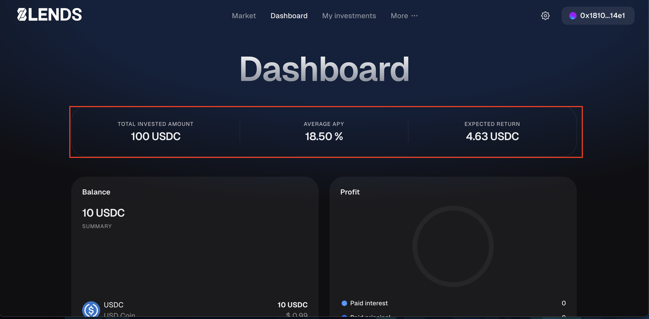Viewport: 649px width, 319px height.
Task: Click the bold 10 USDC amount in the USDC row
Action: pos(293,305)
